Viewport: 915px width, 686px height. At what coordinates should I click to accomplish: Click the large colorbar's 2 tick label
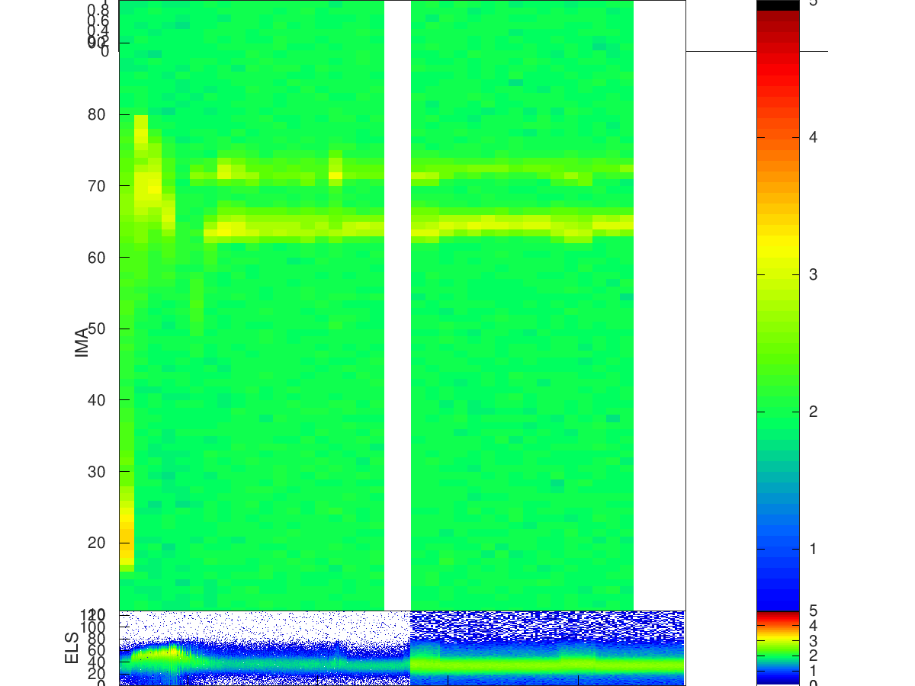click(814, 412)
